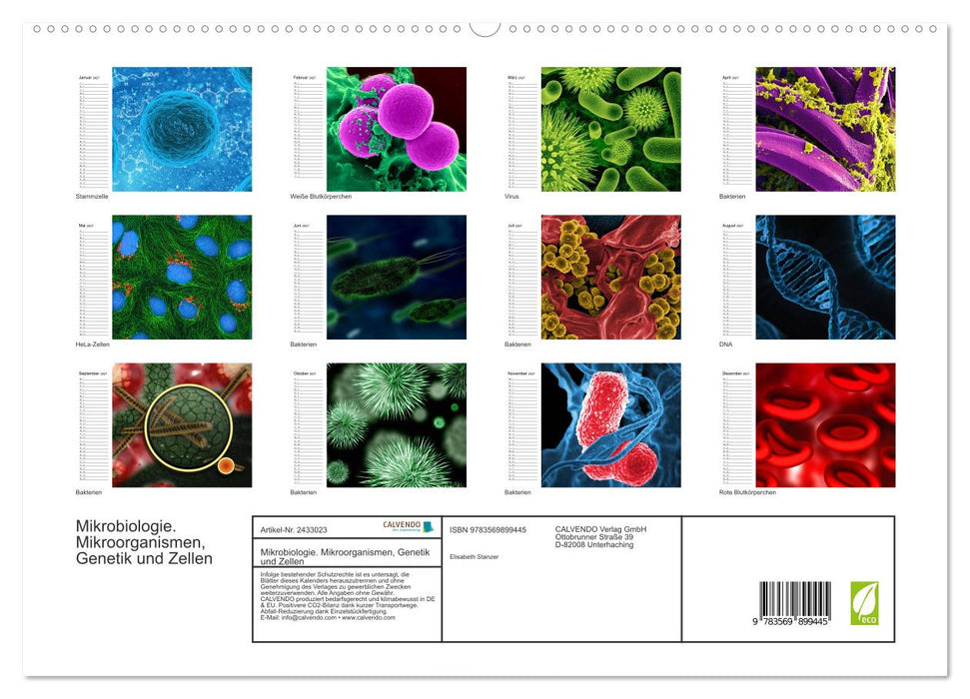Image resolution: width=970 pixels, height=699 pixels.
Task: Click the Stammzelle January thumbnail
Action: point(182,129)
